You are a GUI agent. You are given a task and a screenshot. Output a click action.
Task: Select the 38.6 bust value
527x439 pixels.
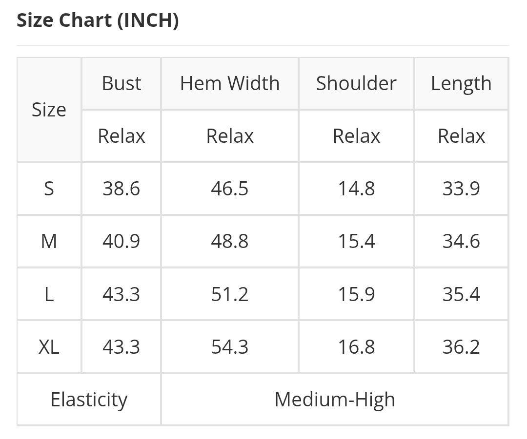click(x=122, y=189)
